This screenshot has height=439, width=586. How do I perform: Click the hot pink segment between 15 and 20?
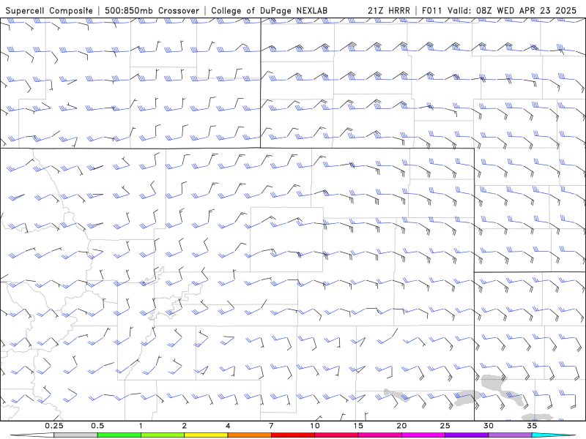click(379, 435)
